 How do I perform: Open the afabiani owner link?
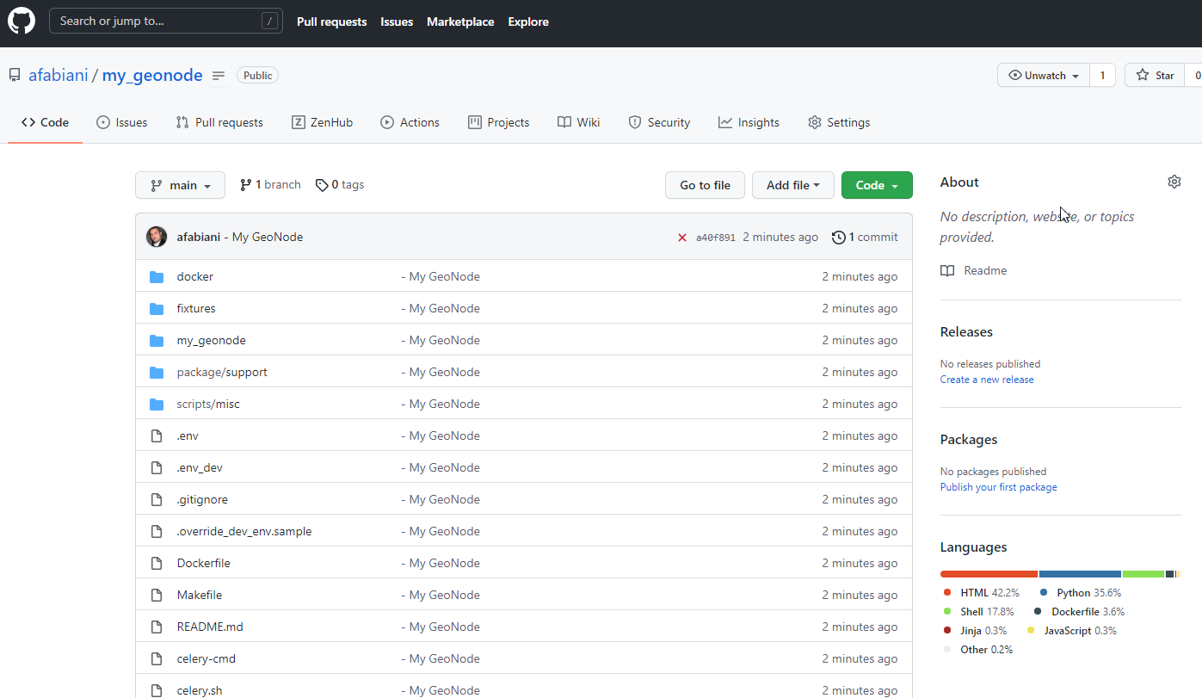[x=58, y=75]
